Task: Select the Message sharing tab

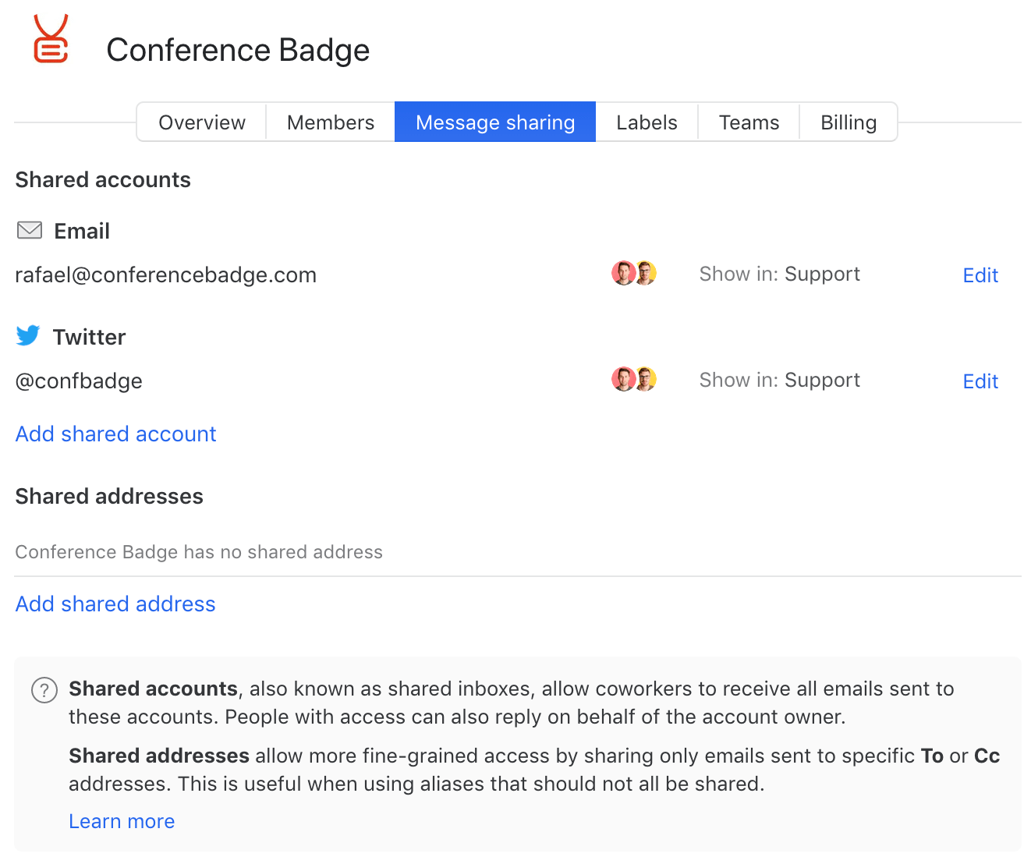Action: pos(495,122)
